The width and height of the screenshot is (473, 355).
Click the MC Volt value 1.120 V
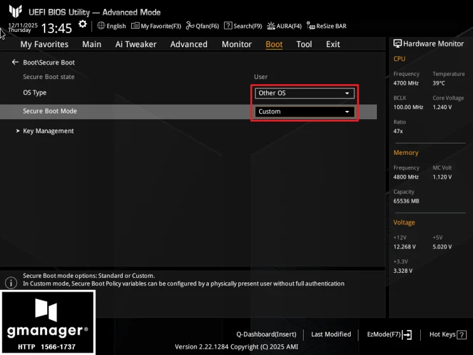442,177
